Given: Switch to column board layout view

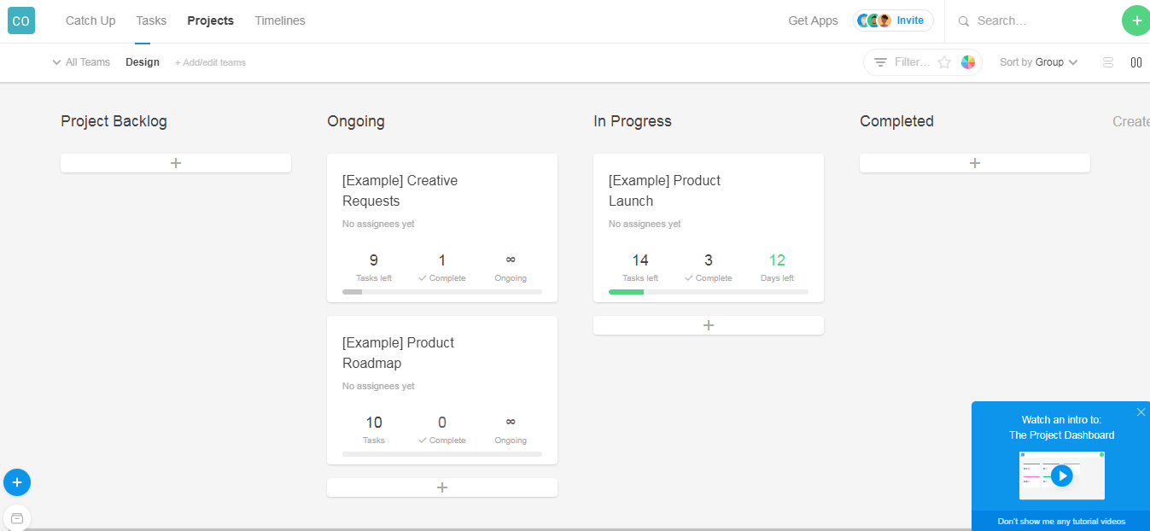Looking at the screenshot, I should [1136, 62].
